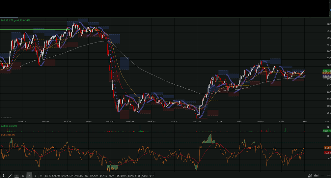Load the ΕΛΛΑΚΤΩΡ chart

(67, 176)
